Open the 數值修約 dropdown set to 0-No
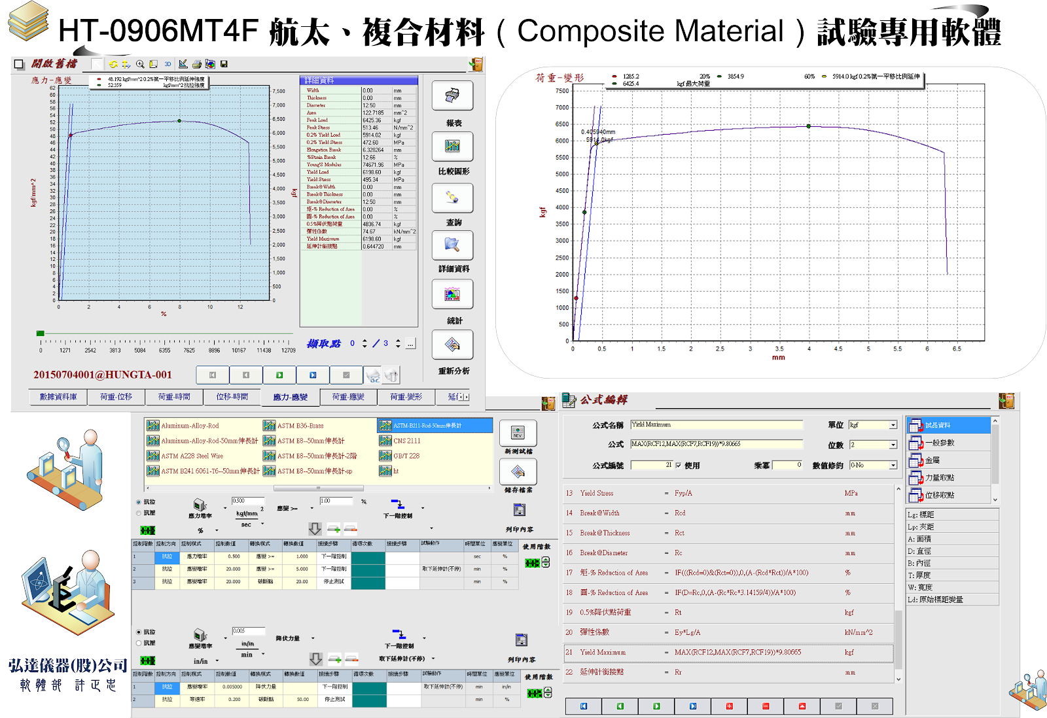This screenshot has height=718, width=1047. tap(892, 464)
